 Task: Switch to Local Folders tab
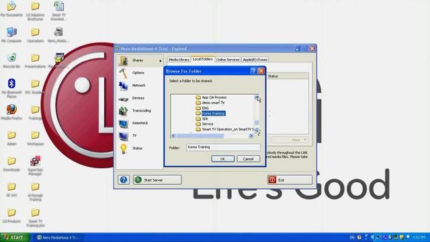coord(202,59)
